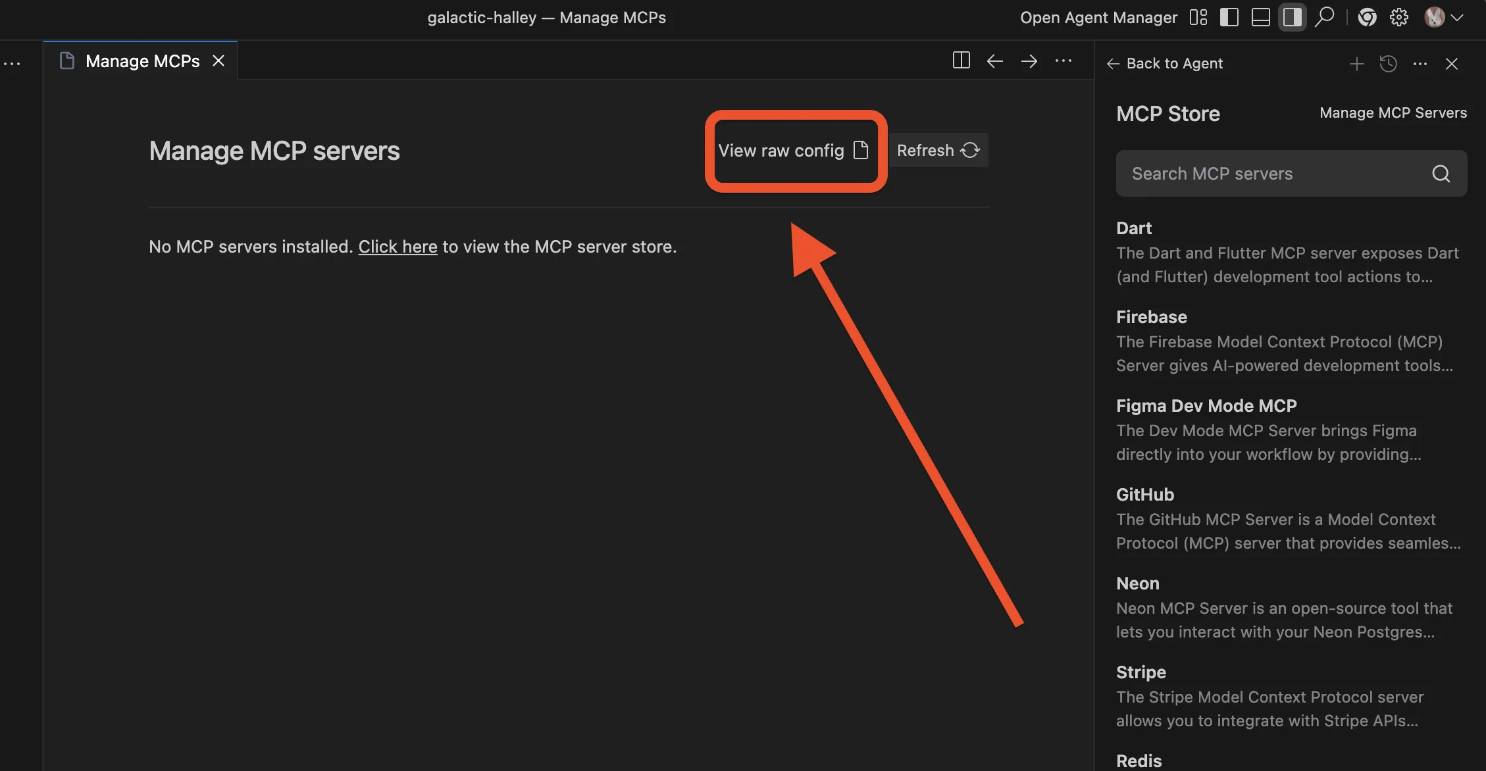The height and width of the screenshot is (771, 1486).
Task: Switch to the Manage MCPs tab
Action: click(141, 61)
